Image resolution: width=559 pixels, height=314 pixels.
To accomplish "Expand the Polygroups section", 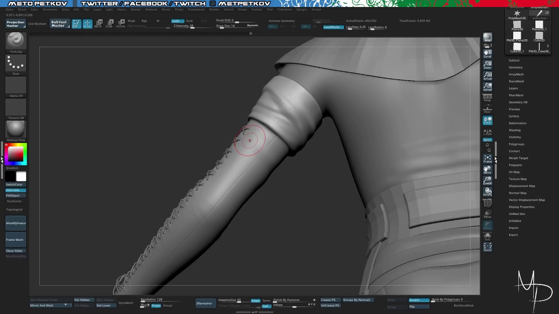I will pos(516,144).
